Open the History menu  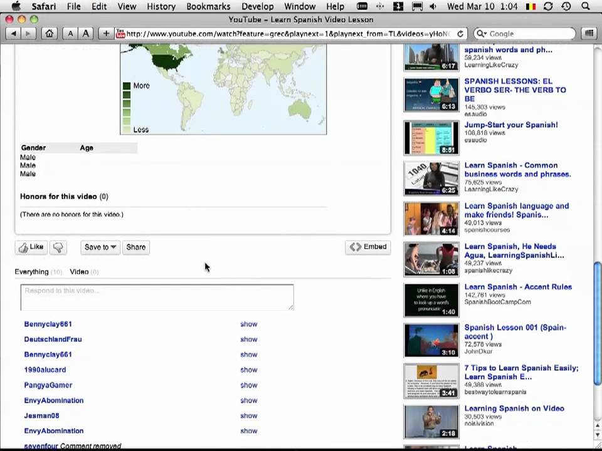click(x=161, y=6)
